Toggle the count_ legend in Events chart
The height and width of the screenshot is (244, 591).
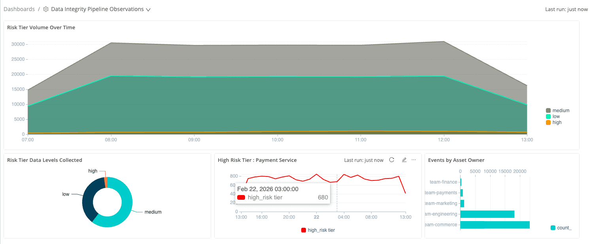pyautogui.click(x=561, y=228)
